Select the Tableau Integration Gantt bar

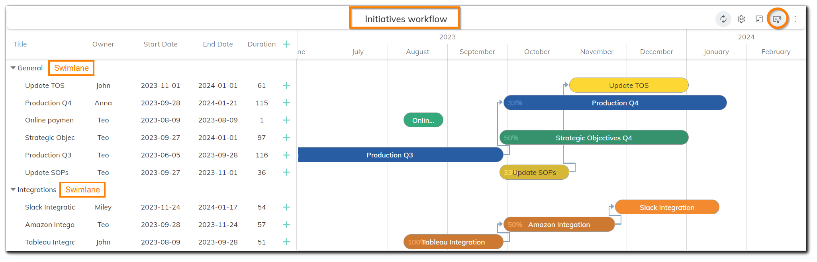453,242
